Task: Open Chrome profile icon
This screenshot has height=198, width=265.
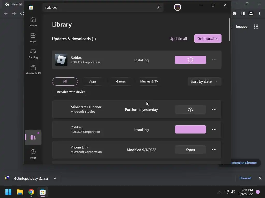Action: [251, 13]
